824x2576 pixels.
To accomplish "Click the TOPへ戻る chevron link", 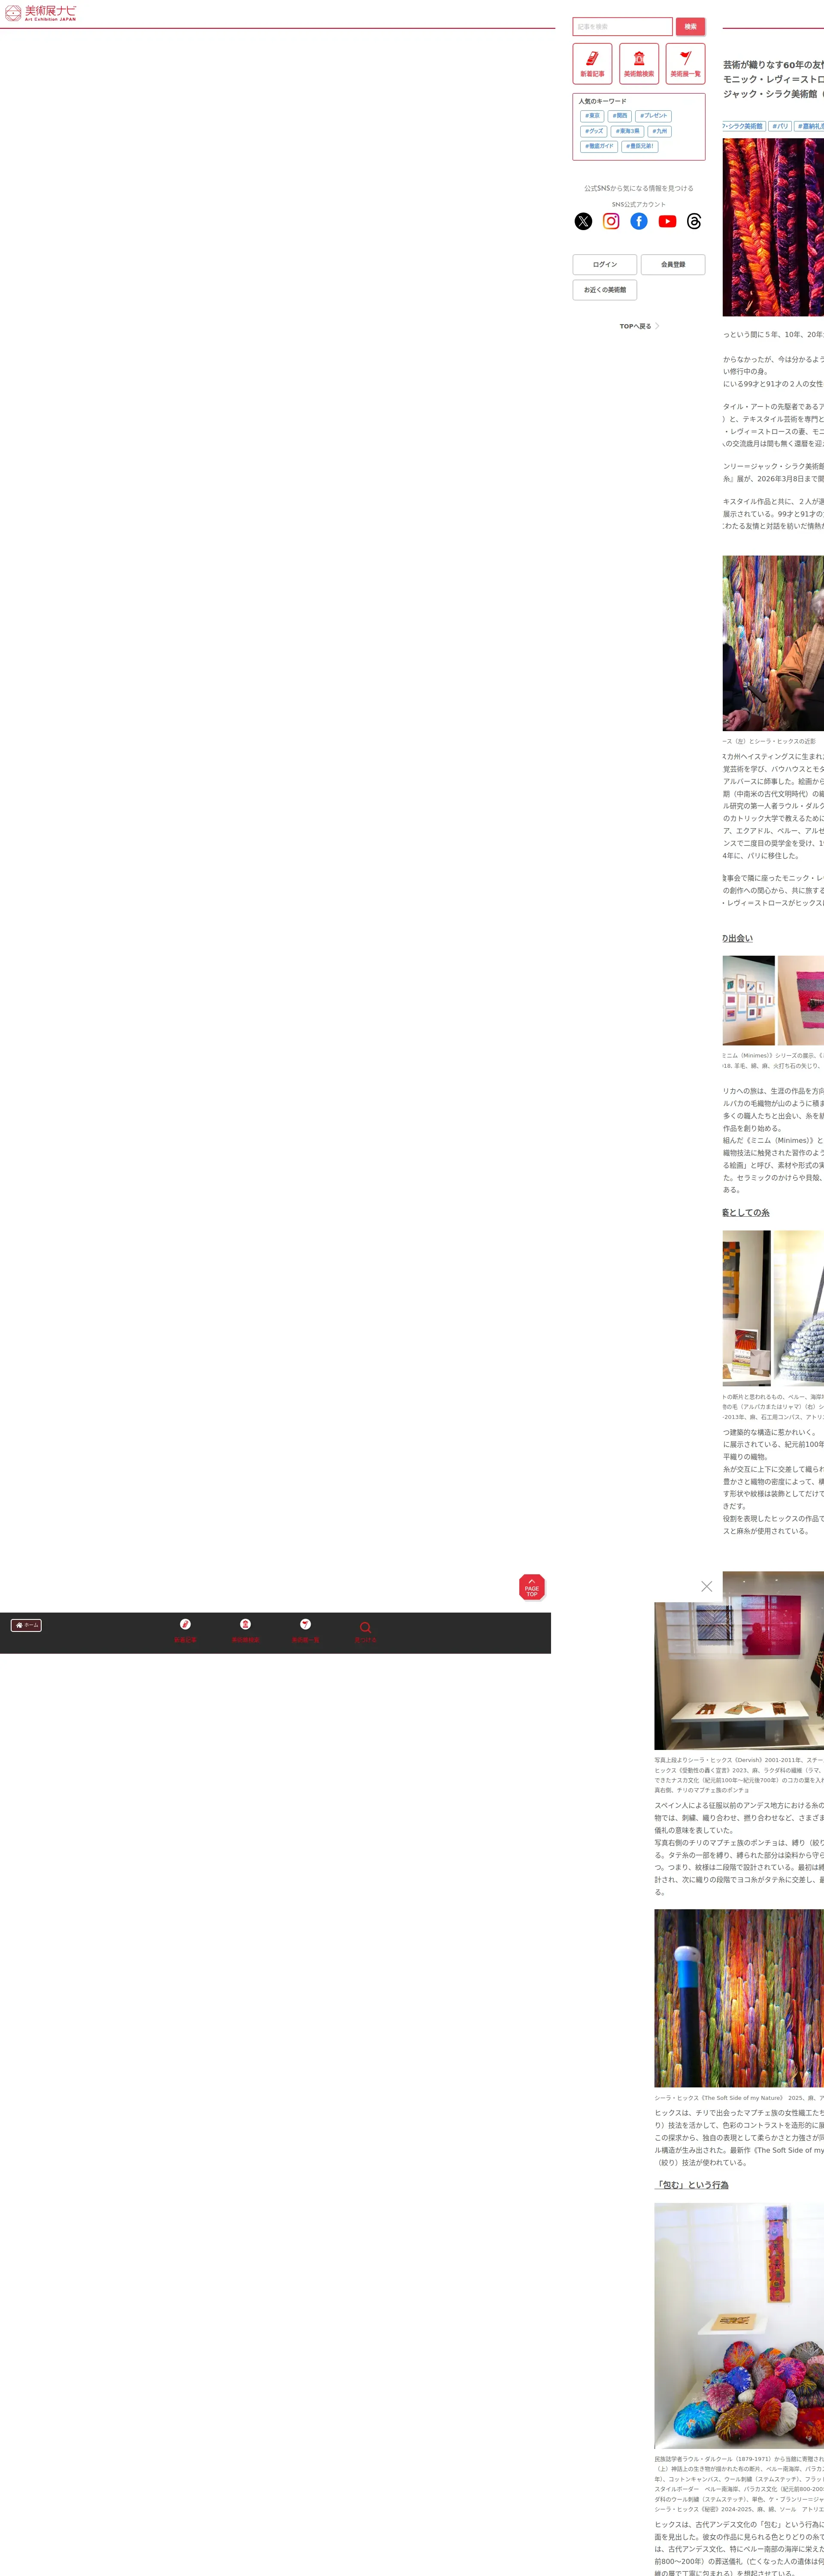I will pos(639,326).
